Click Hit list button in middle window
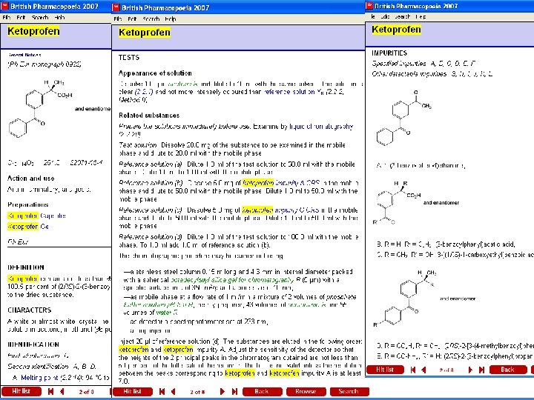This screenshot has height=400, width=534. pos(133,392)
